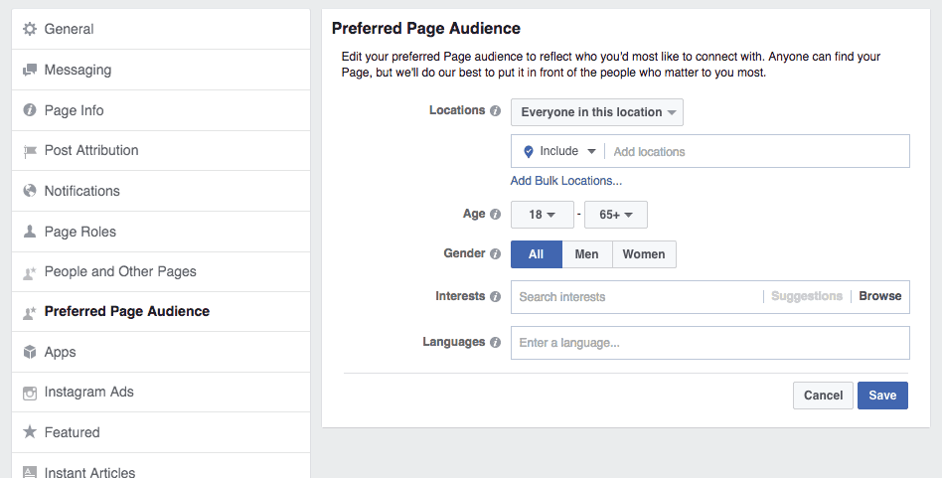The width and height of the screenshot is (942, 478).
Task: Open Page Roles settings section
Action: click(80, 232)
